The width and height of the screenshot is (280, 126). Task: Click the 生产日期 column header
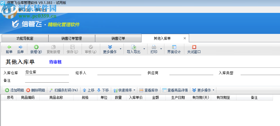tap(178, 97)
